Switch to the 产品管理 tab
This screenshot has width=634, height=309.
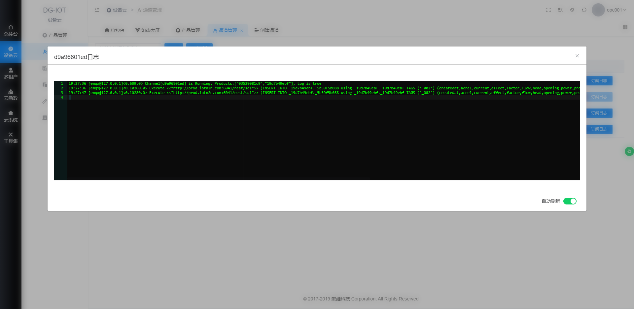(x=188, y=30)
